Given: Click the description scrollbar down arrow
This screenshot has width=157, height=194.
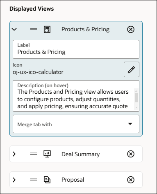Looking at the screenshot, I should (x=136, y=107).
